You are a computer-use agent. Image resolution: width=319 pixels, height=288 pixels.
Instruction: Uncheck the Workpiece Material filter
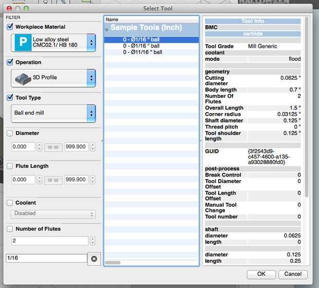[x=10, y=27]
